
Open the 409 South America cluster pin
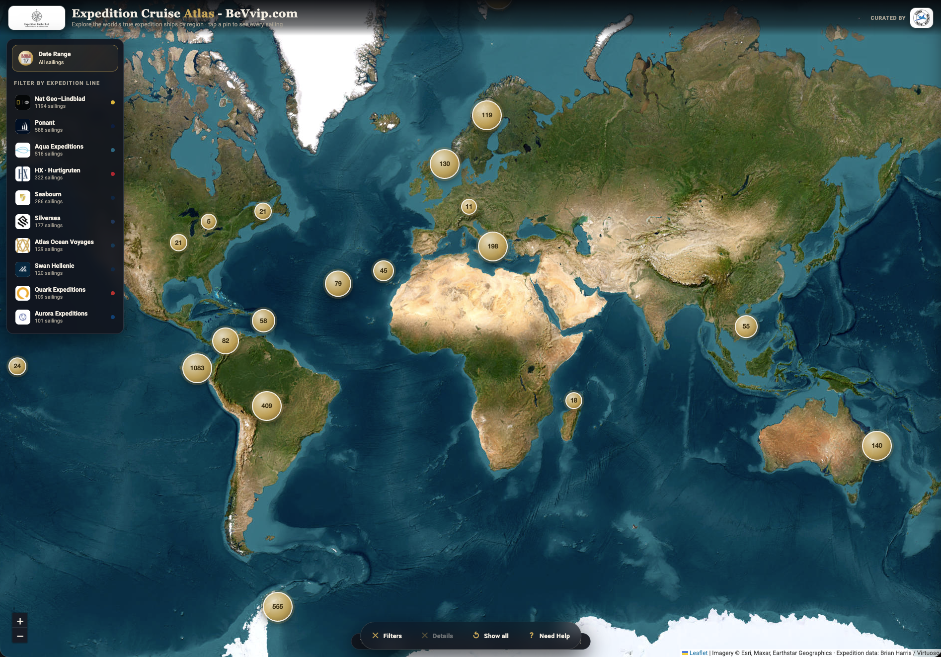pyautogui.click(x=267, y=406)
